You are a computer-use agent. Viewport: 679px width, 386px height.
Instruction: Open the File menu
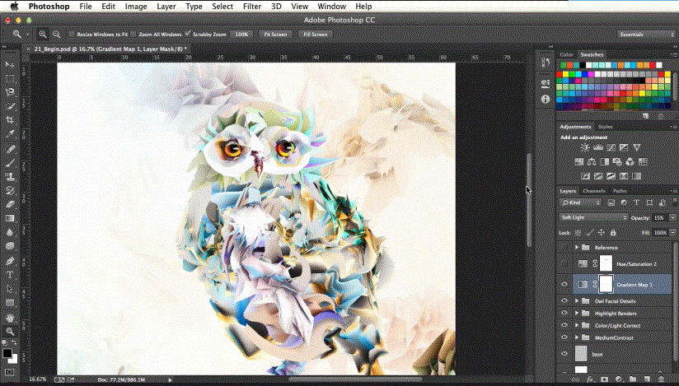(86, 7)
